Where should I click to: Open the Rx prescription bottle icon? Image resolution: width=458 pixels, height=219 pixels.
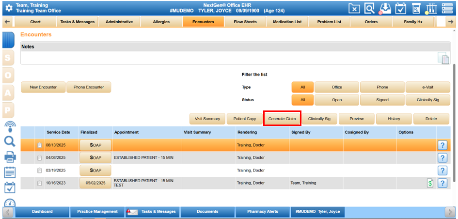pyautogui.click(x=416, y=8)
